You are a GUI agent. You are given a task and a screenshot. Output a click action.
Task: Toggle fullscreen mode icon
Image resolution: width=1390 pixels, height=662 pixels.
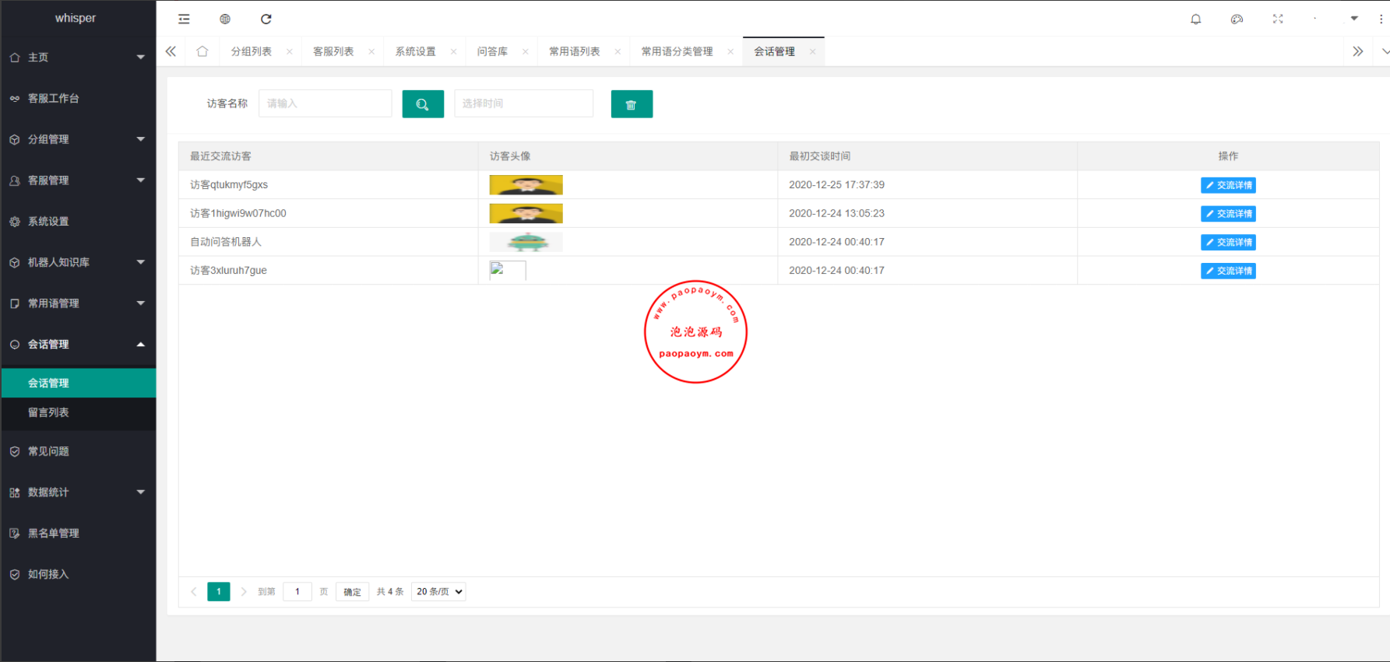pyautogui.click(x=1278, y=19)
